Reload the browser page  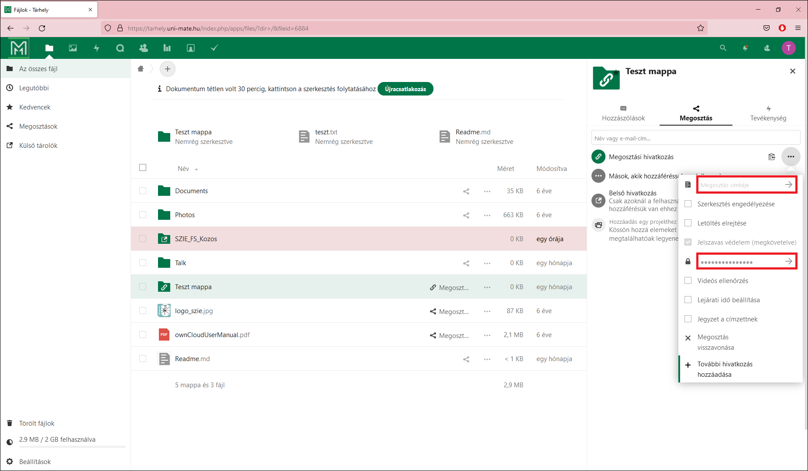click(42, 28)
